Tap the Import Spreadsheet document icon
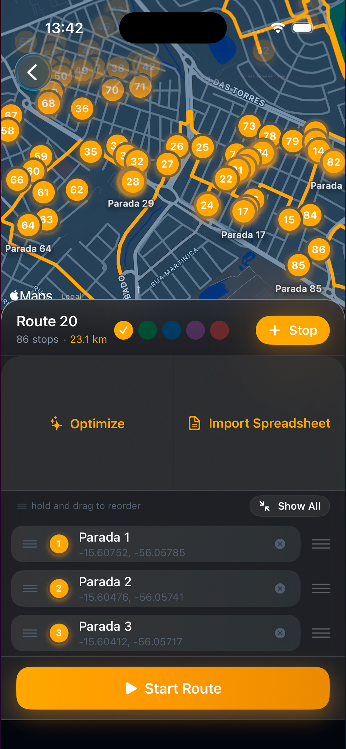The height and width of the screenshot is (749, 346). [x=194, y=423]
